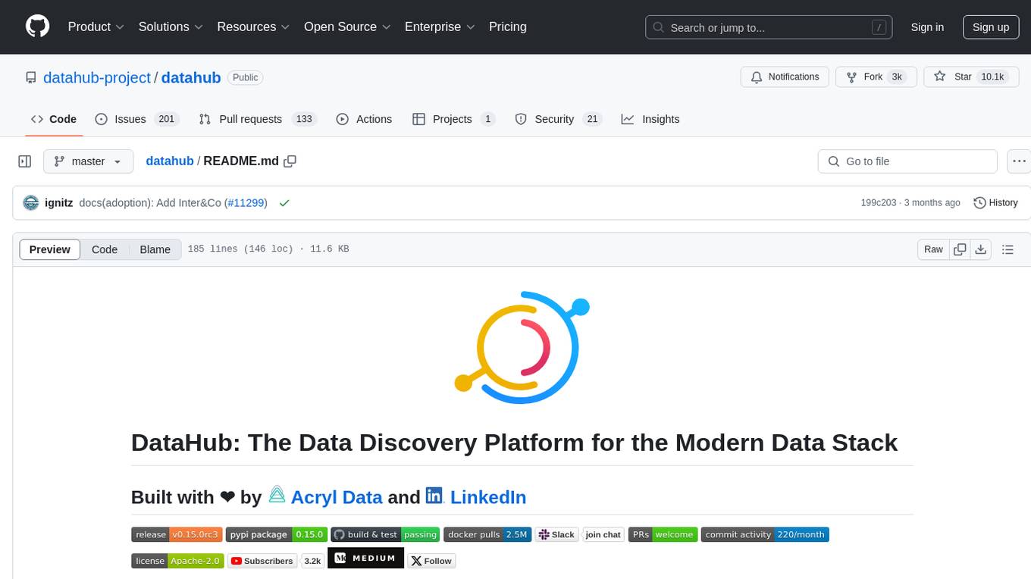Expand the file tree side panel

(x=25, y=161)
